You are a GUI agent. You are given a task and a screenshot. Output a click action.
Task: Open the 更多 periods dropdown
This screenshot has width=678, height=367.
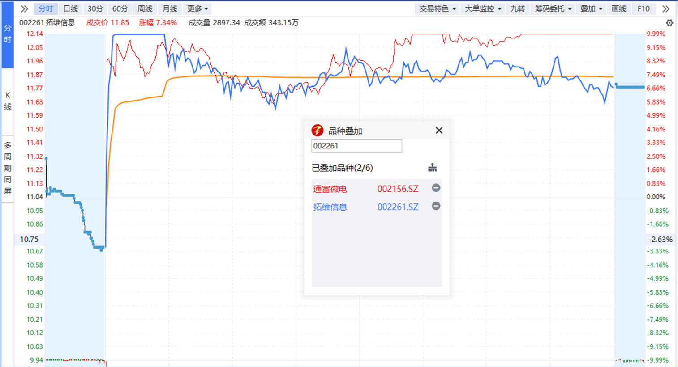[197, 9]
